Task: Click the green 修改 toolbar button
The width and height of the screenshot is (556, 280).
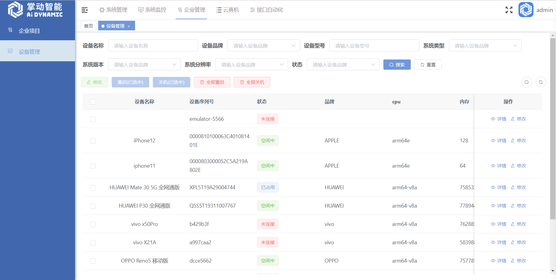Action: (94, 82)
